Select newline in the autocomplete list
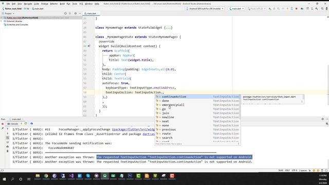This screenshot has height=185, width=329. coord(197,117)
